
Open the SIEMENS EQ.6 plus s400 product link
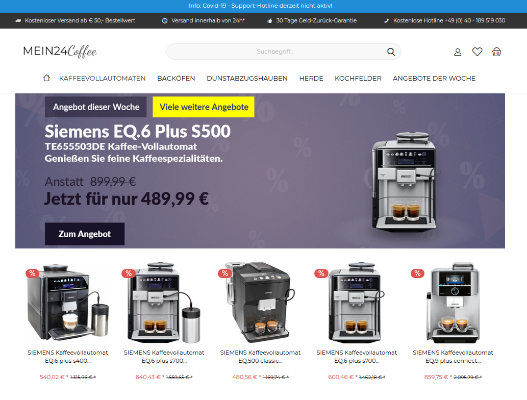(67, 357)
